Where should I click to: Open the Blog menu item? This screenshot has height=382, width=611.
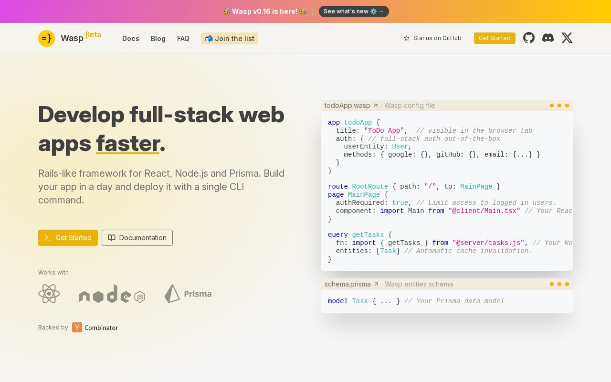[x=158, y=39]
